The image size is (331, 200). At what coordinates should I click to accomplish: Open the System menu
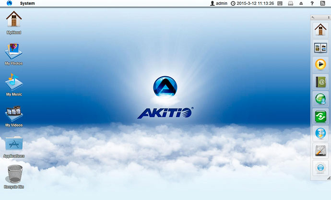(x=27, y=3)
